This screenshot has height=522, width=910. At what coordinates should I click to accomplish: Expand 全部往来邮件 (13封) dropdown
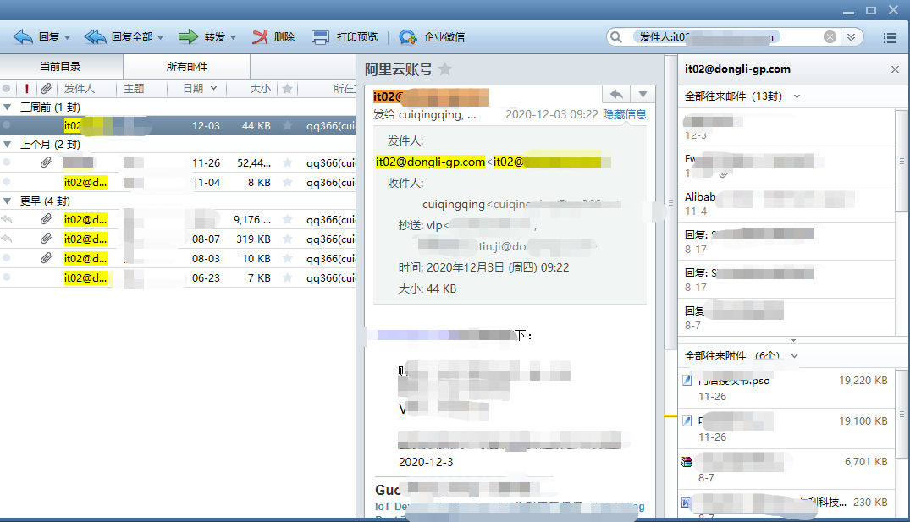click(x=797, y=96)
